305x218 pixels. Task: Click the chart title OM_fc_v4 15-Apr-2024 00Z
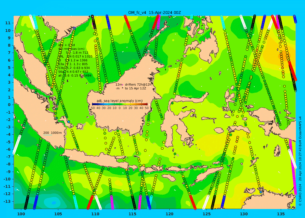tap(154, 13)
